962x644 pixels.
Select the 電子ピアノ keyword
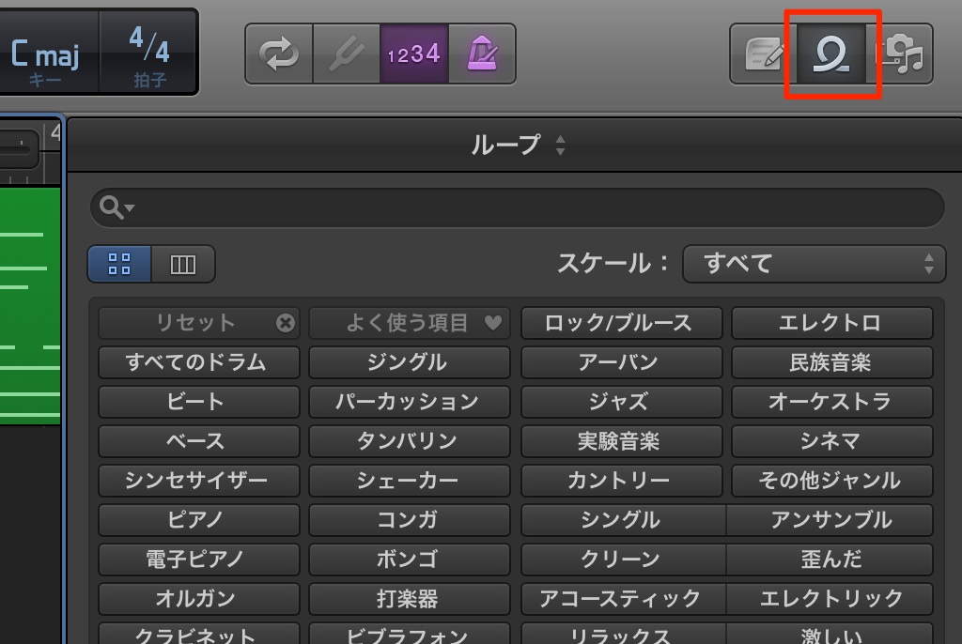[x=199, y=559]
